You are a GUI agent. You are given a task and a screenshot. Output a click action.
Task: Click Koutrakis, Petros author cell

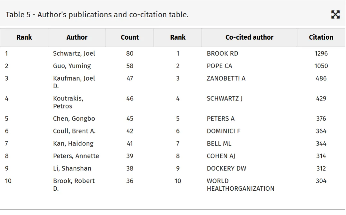pyautogui.click(x=68, y=102)
